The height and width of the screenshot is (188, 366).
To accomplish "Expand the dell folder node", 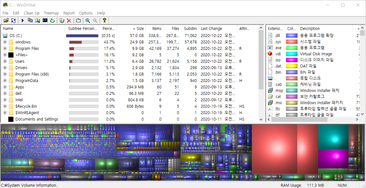I will pyautogui.click(x=5, y=93).
